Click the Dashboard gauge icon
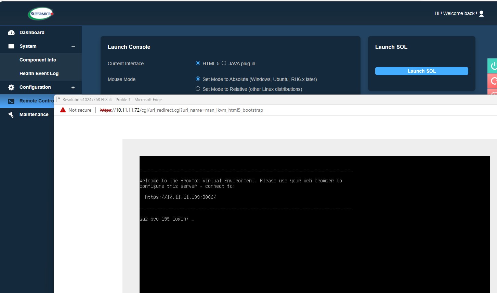The image size is (497, 293). pyautogui.click(x=11, y=33)
